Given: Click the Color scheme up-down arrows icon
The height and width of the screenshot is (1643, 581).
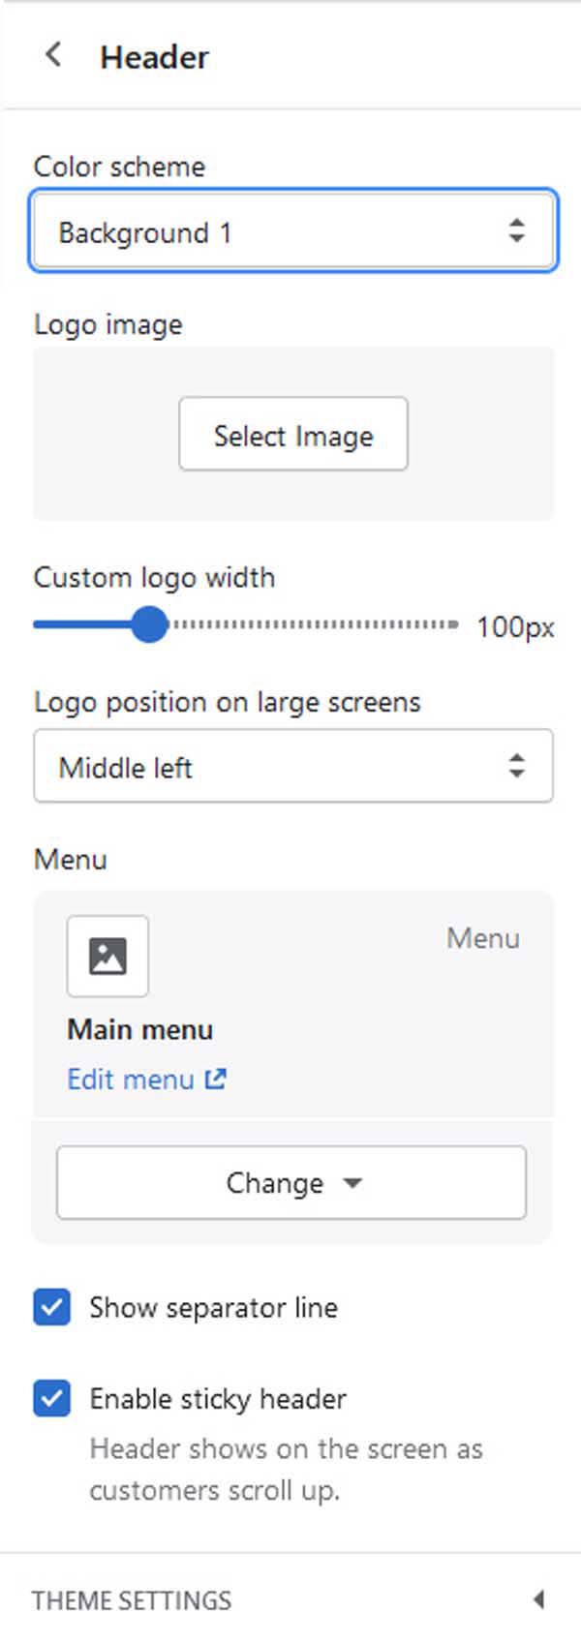Looking at the screenshot, I should pos(516,230).
